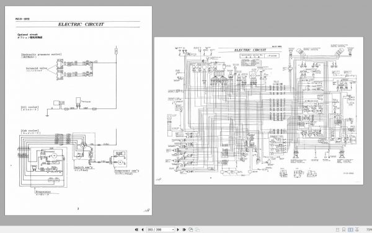Open the page number dropdown arrow

pyautogui.click(x=173, y=229)
